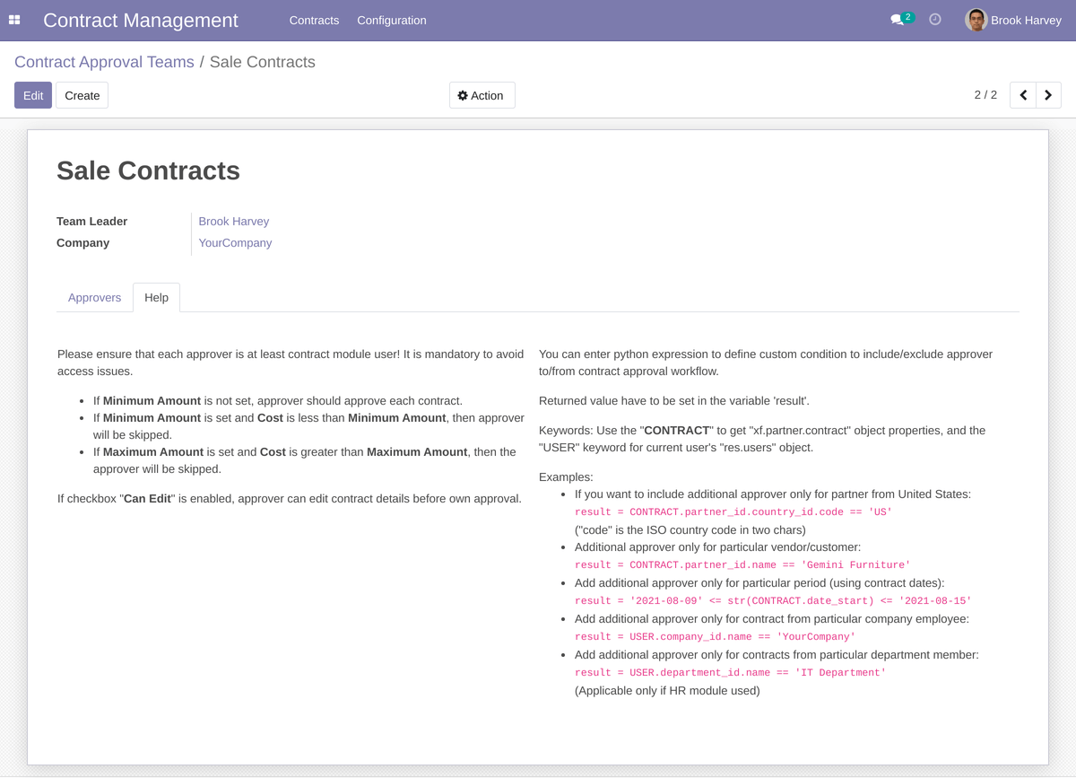Open the conversations chat icon
Image resolution: width=1076 pixels, height=778 pixels.
point(897,20)
